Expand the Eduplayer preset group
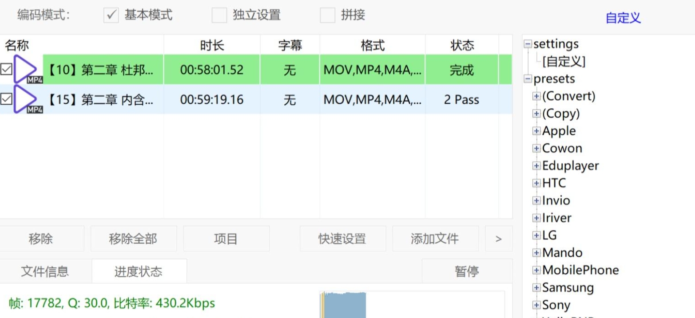 click(x=536, y=166)
